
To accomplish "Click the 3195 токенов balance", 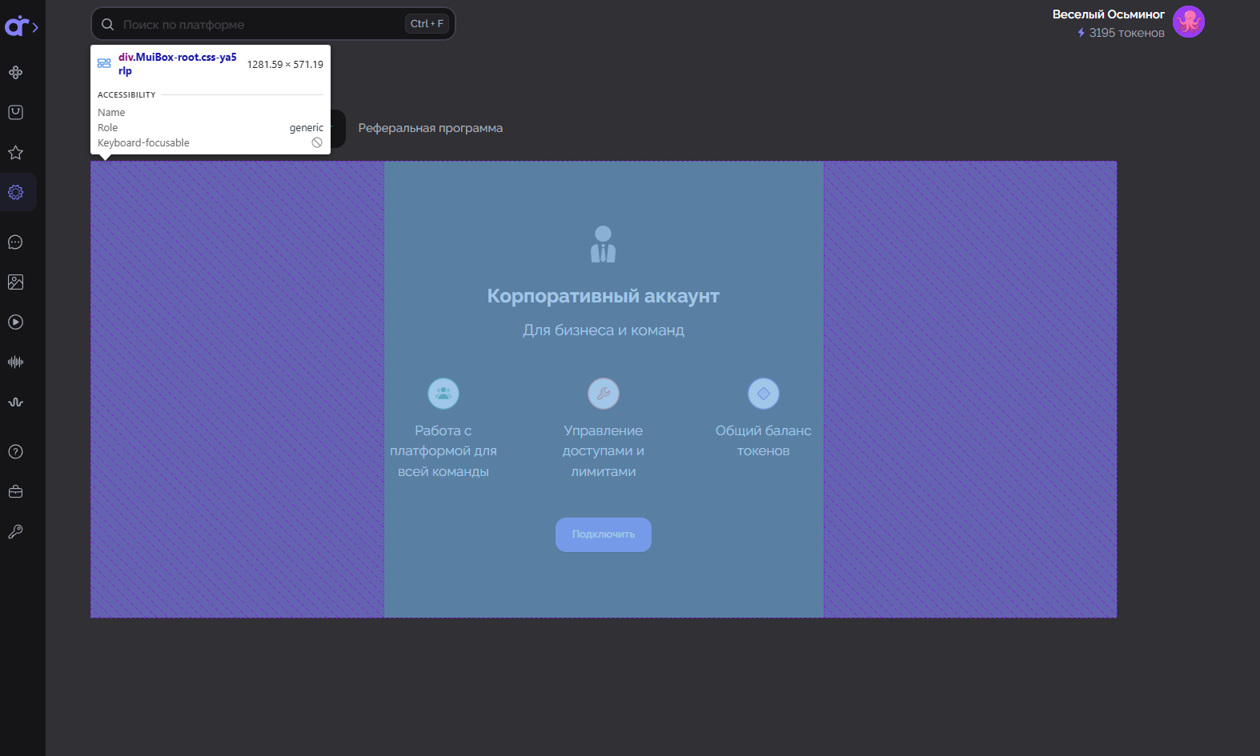I will 1121,33.
